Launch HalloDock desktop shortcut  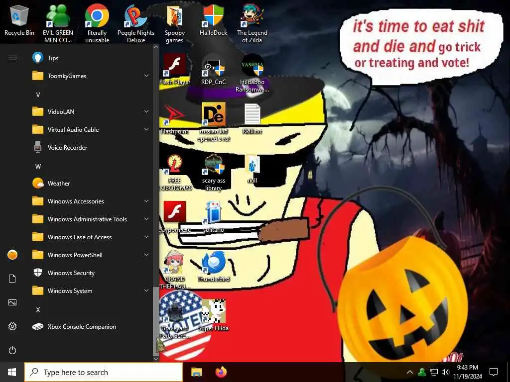[x=213, y=20]
